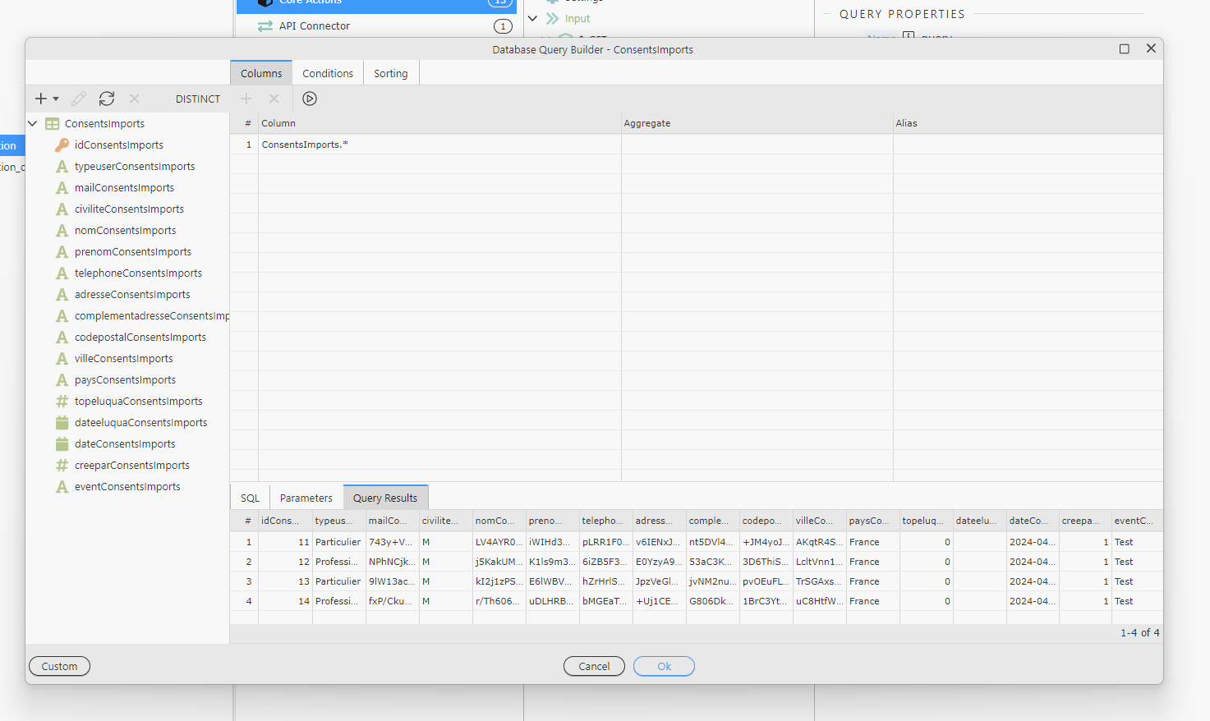Collapse the ConsentsImports table tree
Screen dimensions: 1210x721
point(33,124)
